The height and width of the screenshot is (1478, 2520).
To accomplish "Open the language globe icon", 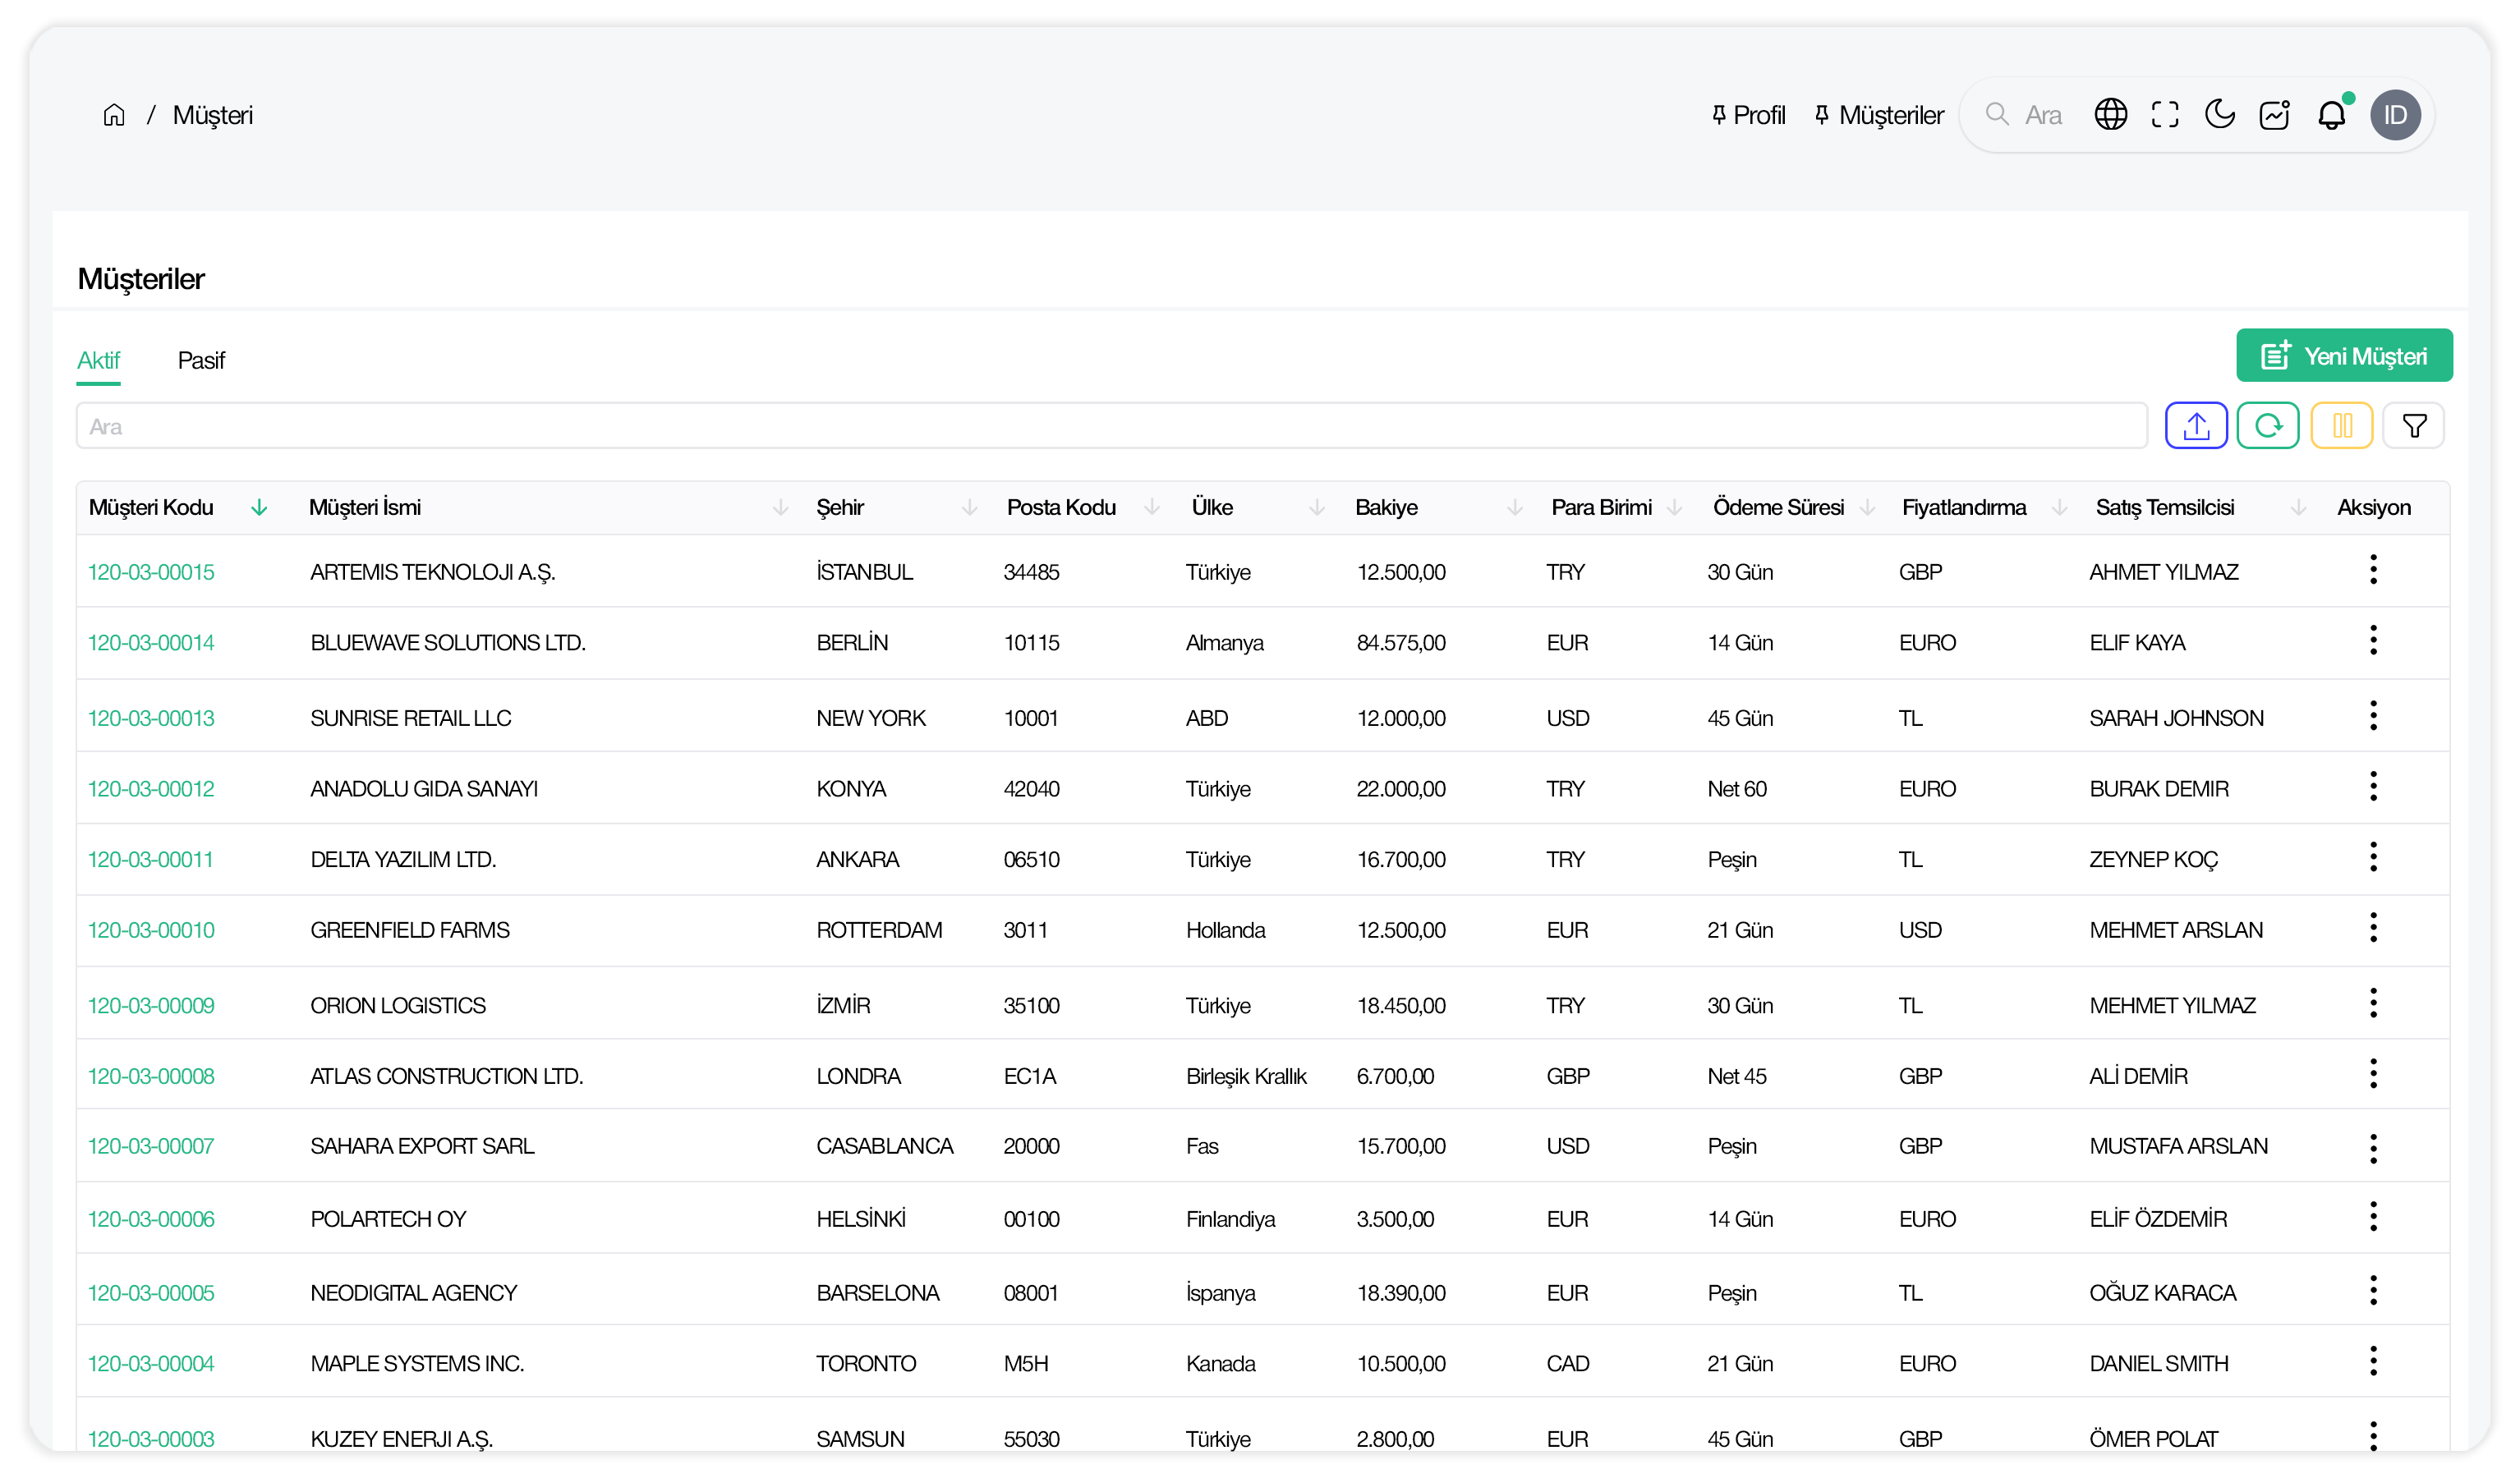I will (2110, 115).
